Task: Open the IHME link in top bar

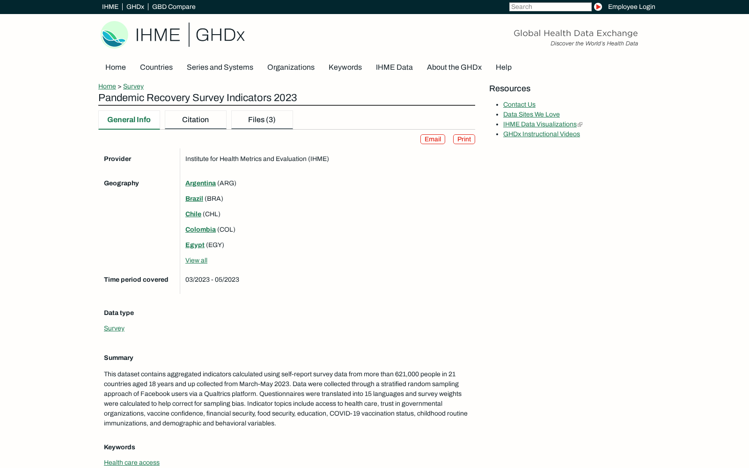Action: point(110,7)
